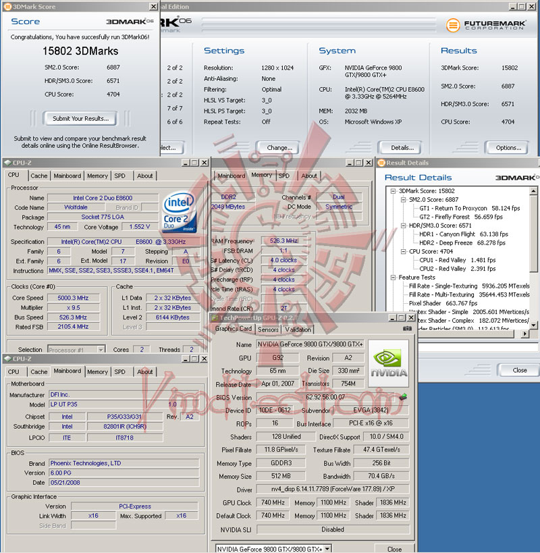Click the NVIDIA logo in GPU-Z
The width and height of the screenshot is (540, 553).
[388, 364]
